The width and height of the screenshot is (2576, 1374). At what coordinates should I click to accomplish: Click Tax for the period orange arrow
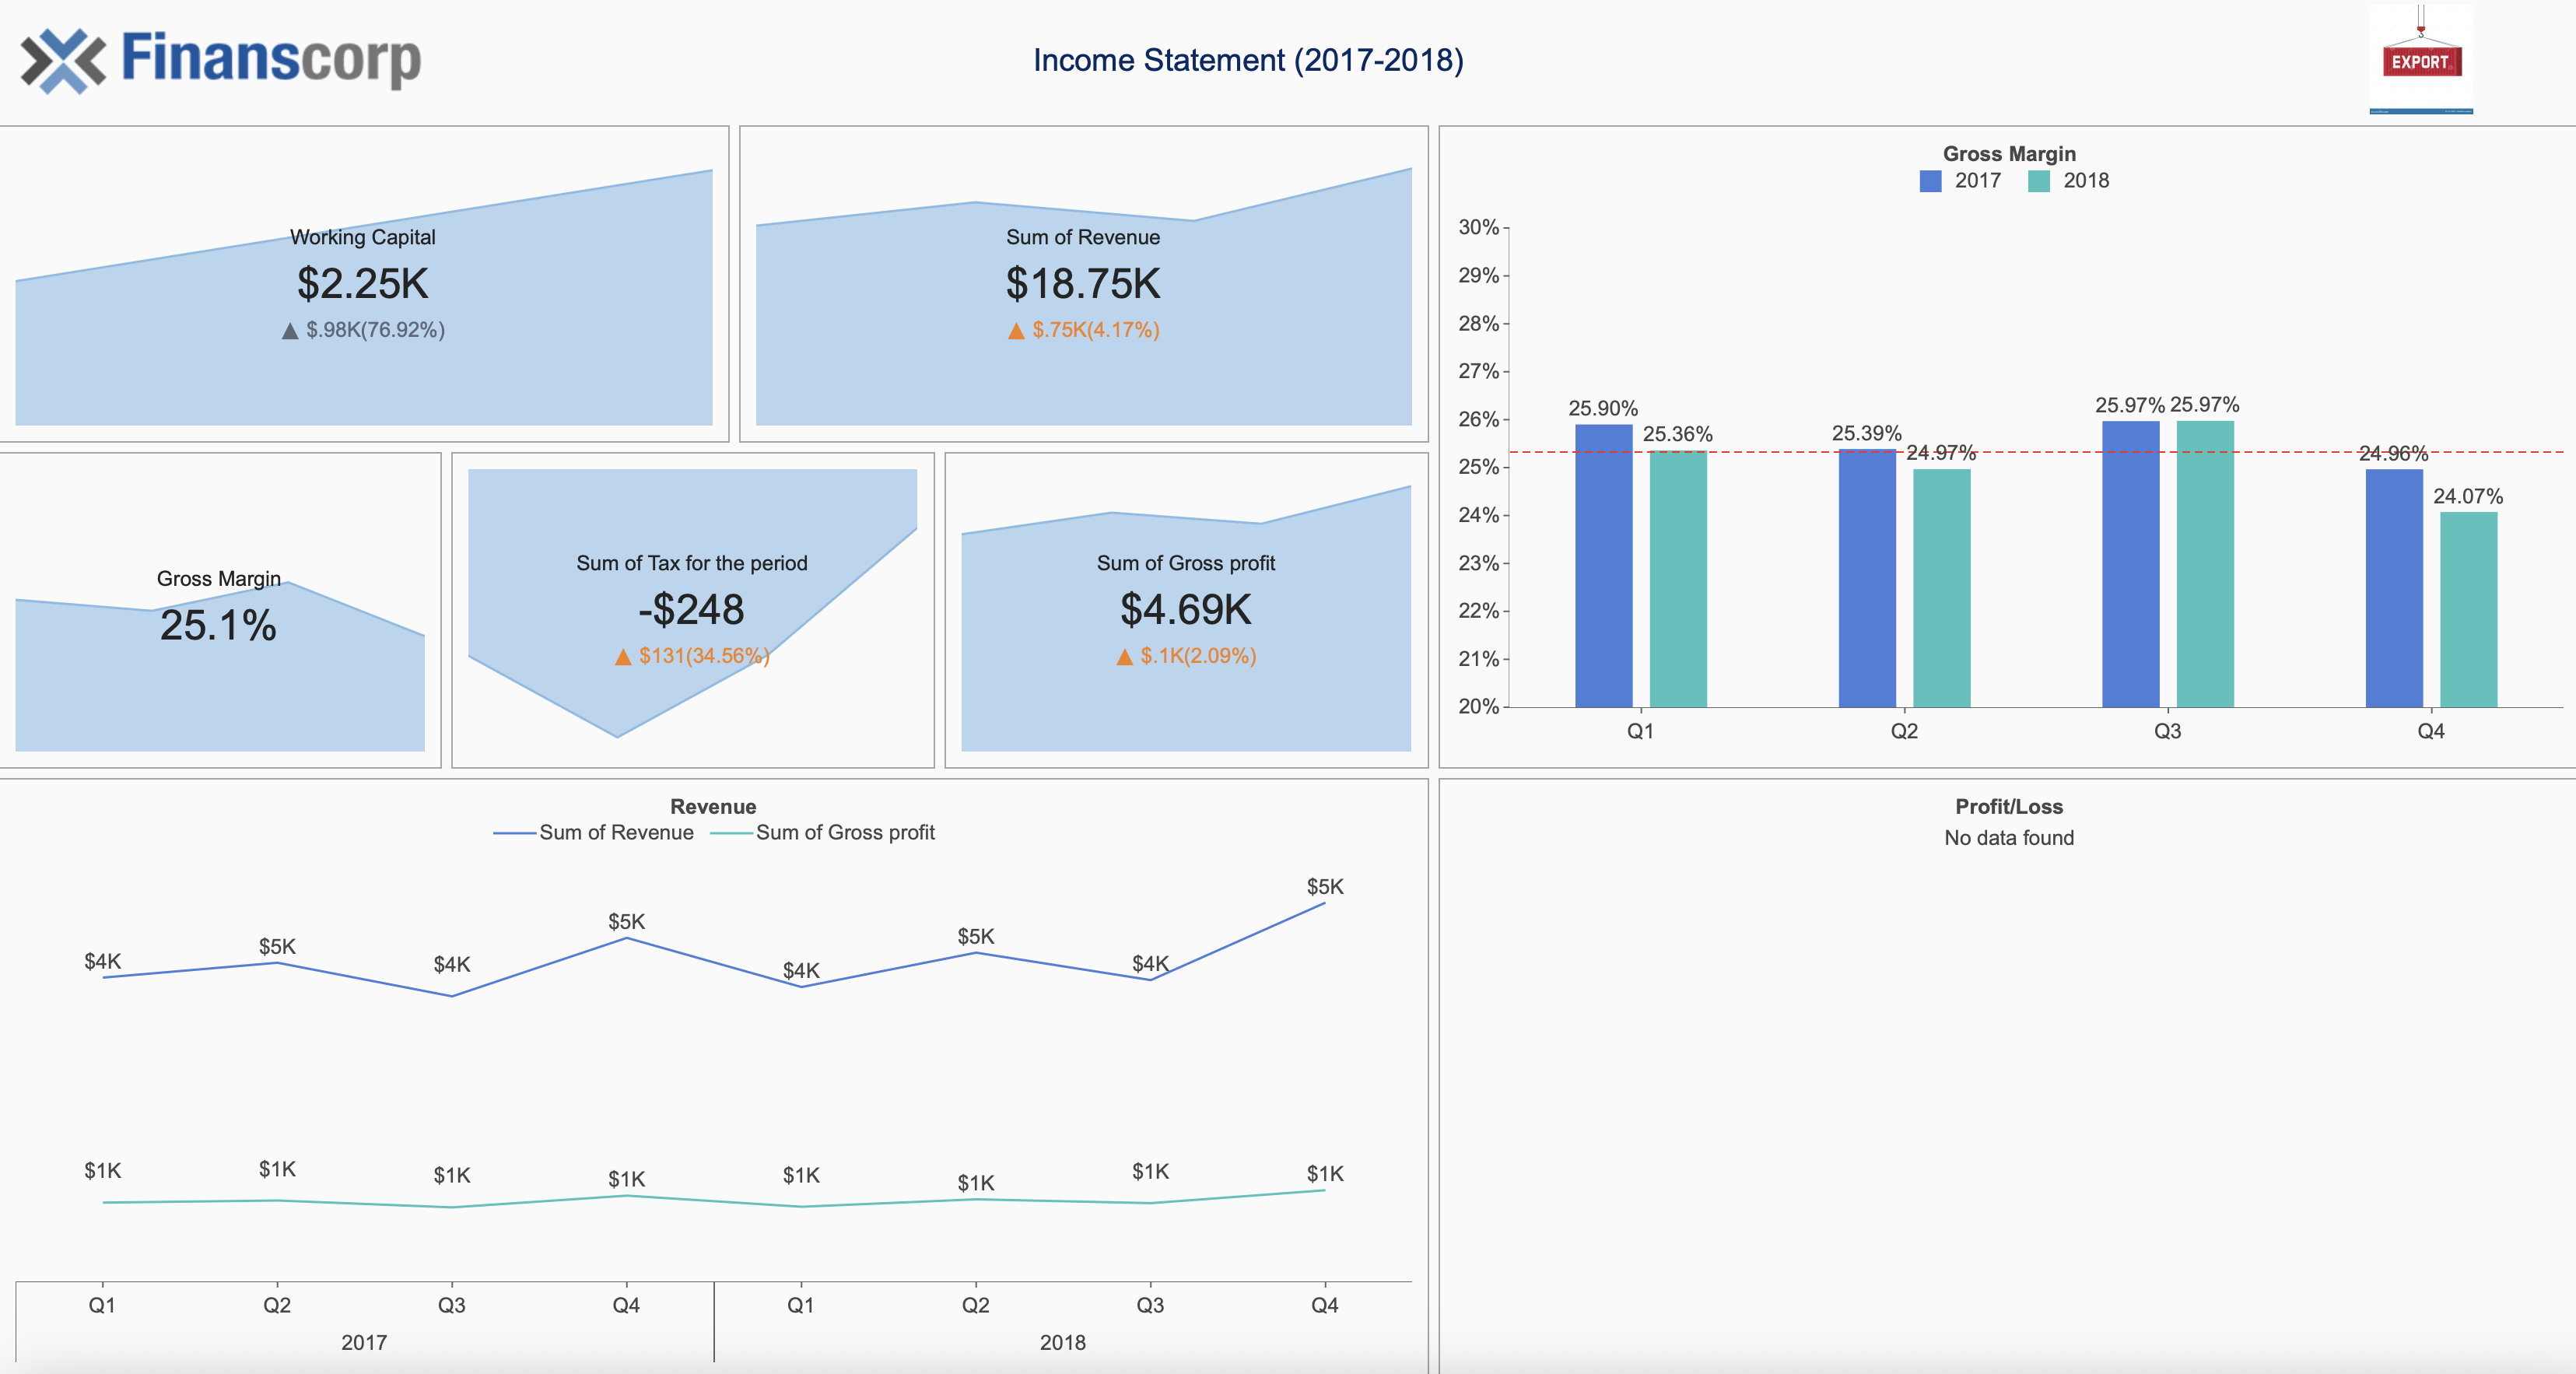coord(623,657)
